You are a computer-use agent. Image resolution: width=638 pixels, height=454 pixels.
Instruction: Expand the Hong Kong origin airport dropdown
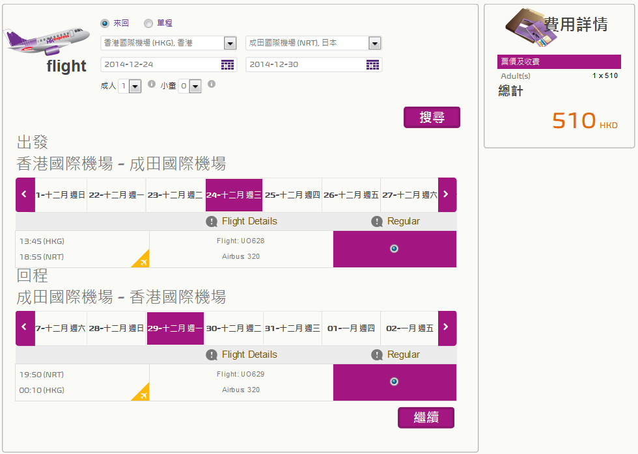pos(230,44)
